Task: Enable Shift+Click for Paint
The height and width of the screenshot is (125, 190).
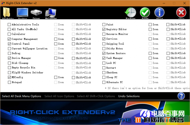Action: pyautogui.click(x=168, y=25)
